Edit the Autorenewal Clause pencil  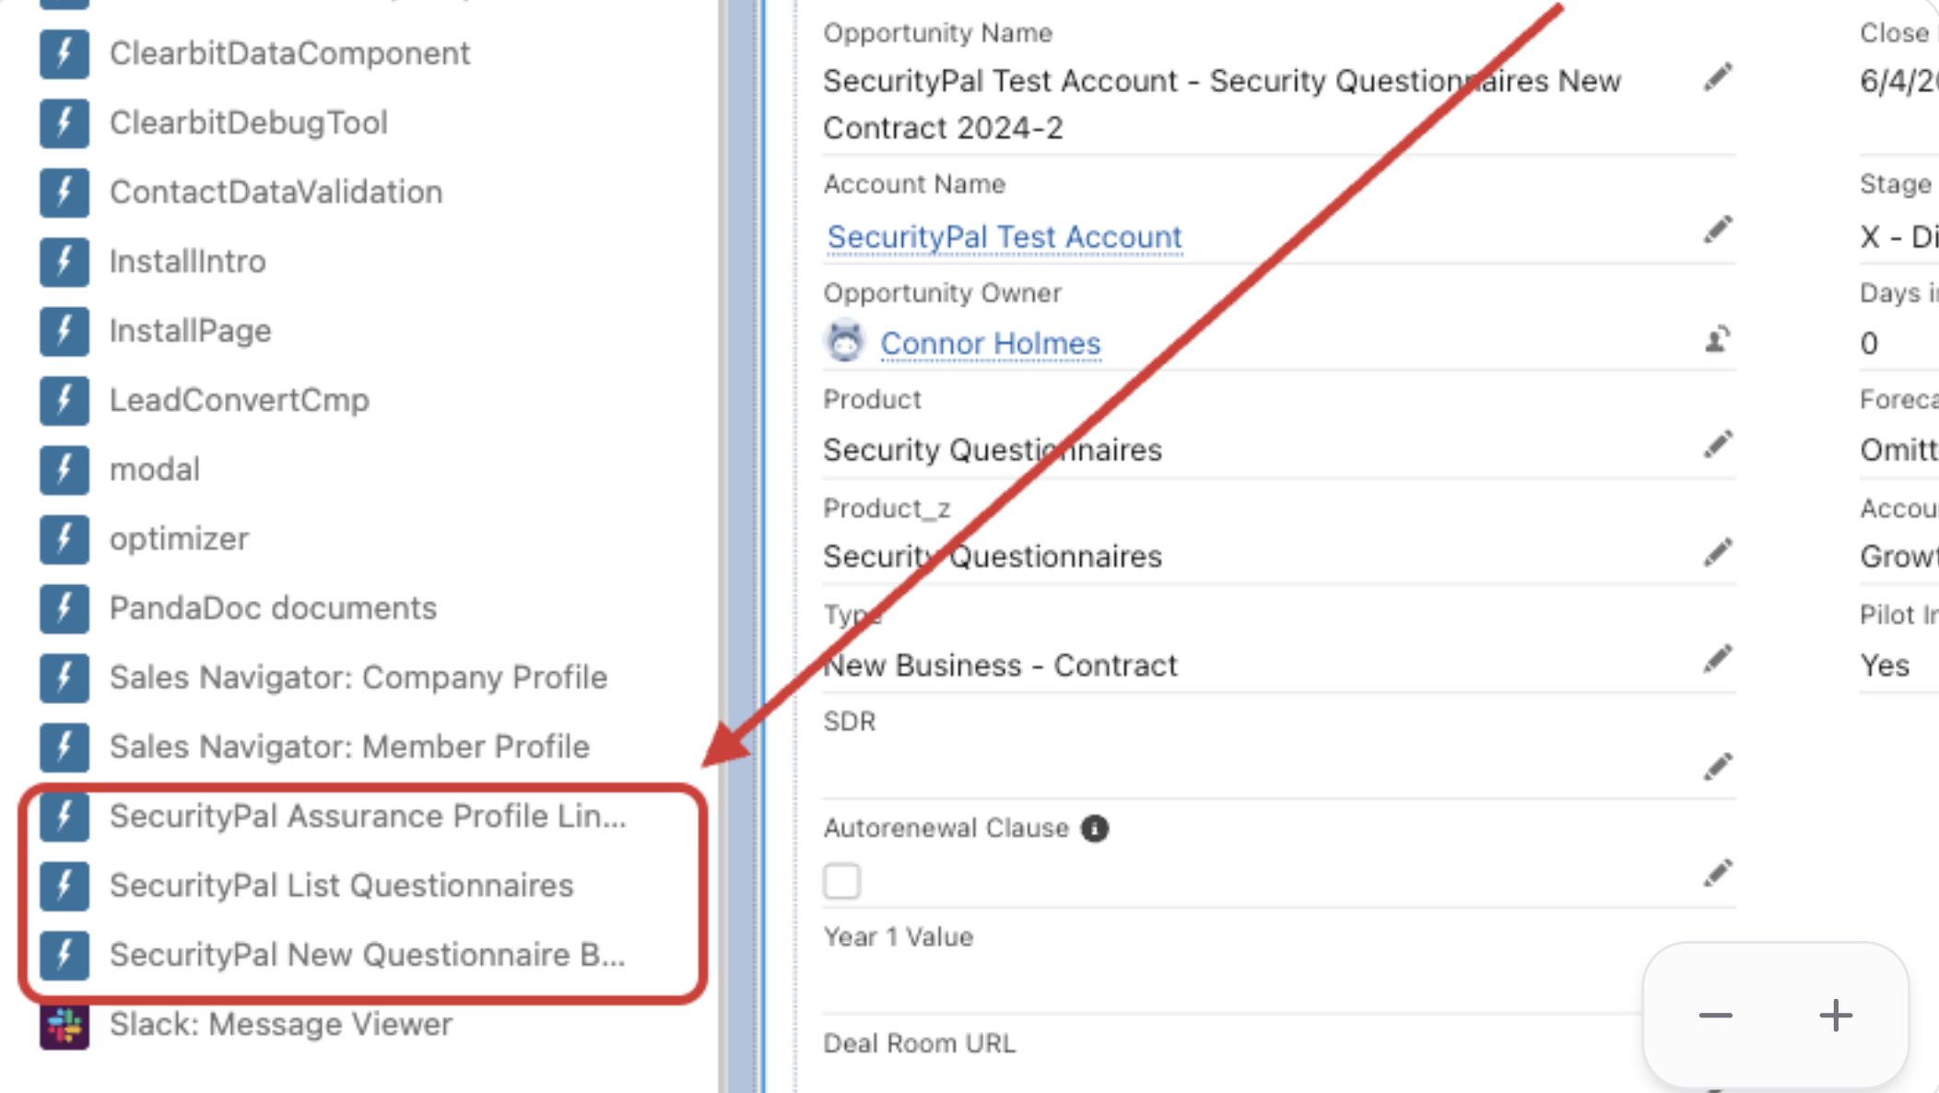pyautogui.click(x=1717, y=874)
